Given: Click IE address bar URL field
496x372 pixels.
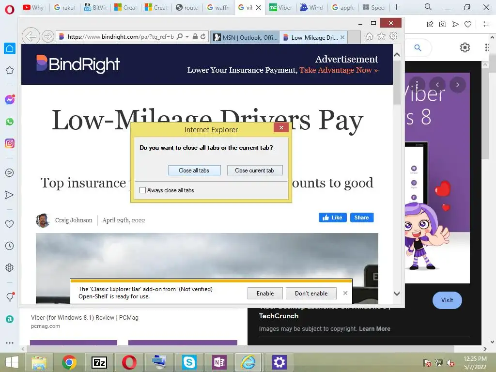Looking at the screenshot, I should [x=121, y=37].
